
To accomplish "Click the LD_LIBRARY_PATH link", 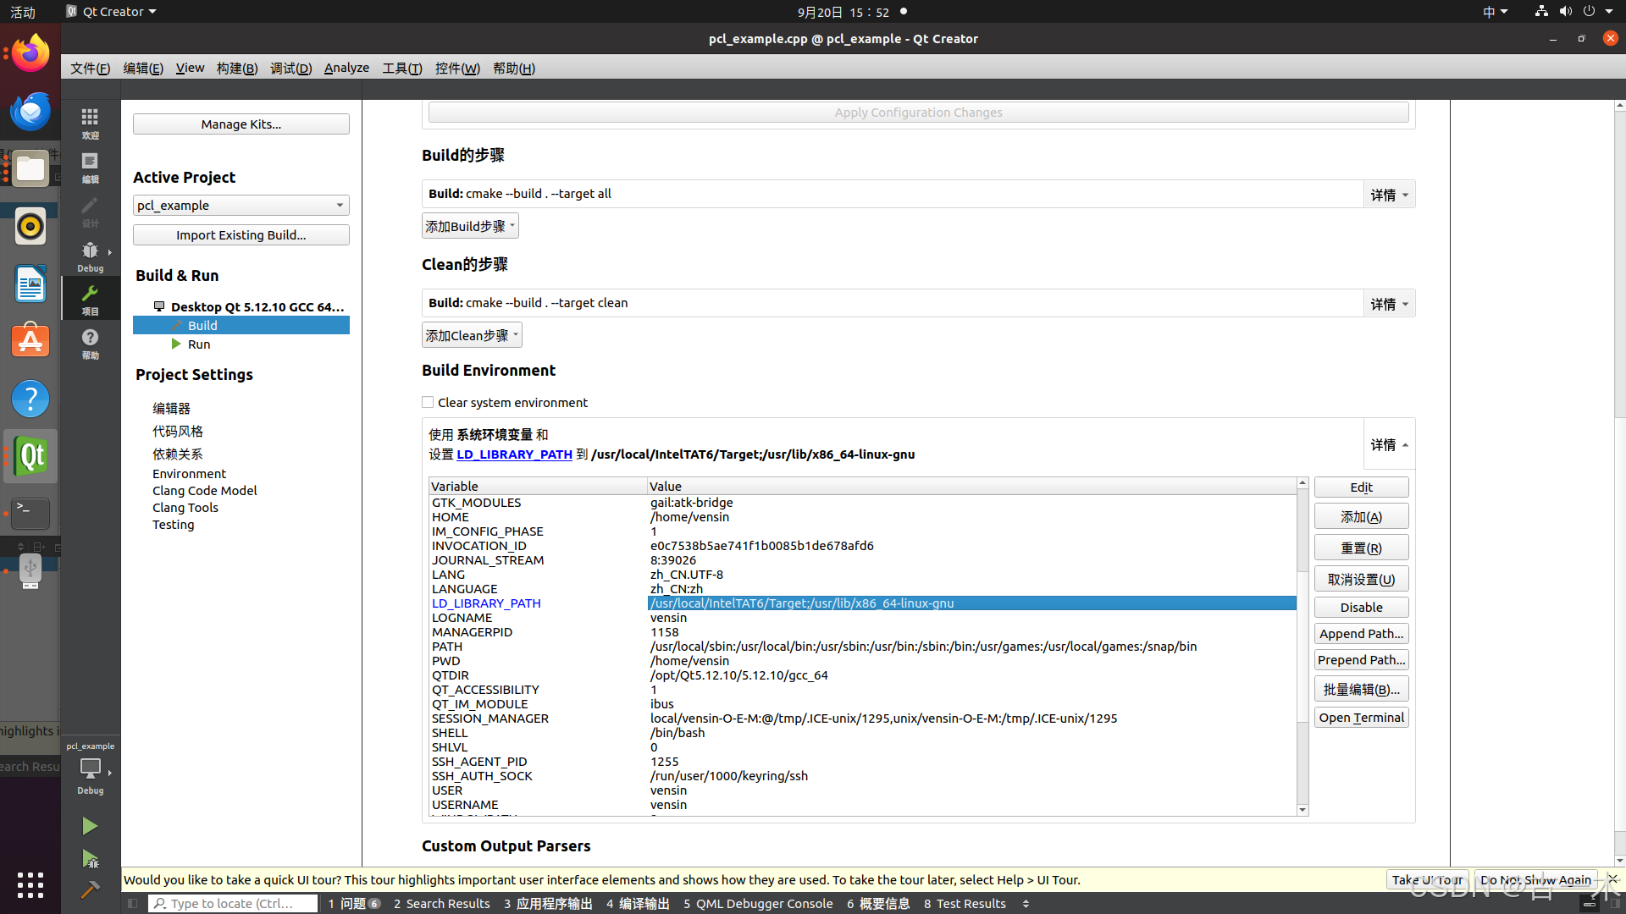I will (514, 454).
